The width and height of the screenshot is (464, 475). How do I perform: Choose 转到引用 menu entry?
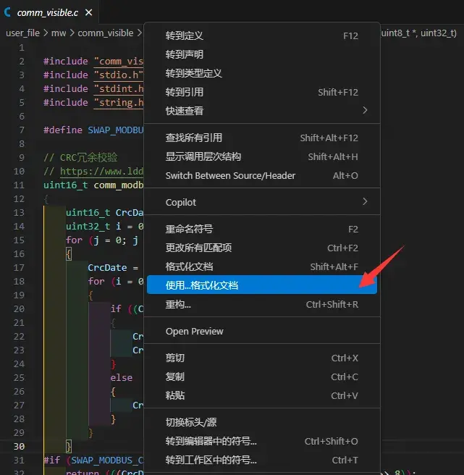[262, 92]
